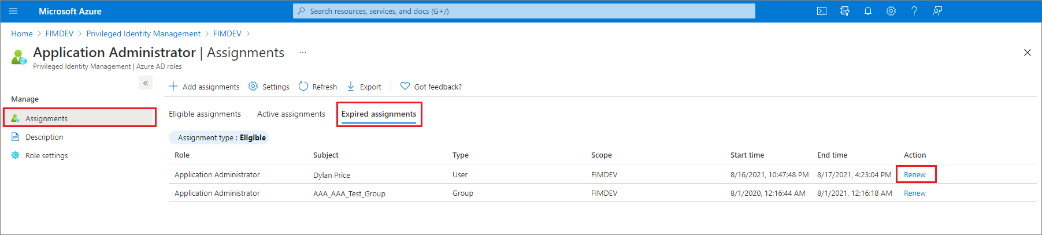Click the 8/16/2021, 10:47:48 PM start time
1042x235 pixels.
point(770,174)
